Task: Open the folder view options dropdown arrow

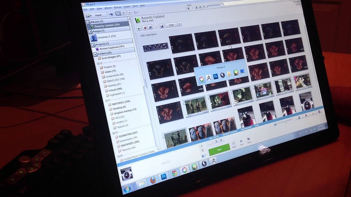Action: [x=129, y=13]
